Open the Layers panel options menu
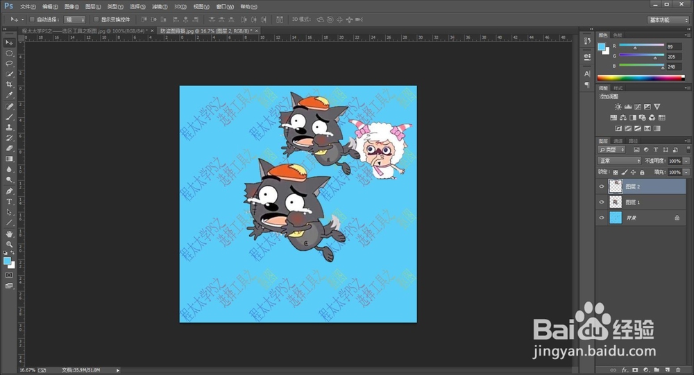 click(687, 141)
